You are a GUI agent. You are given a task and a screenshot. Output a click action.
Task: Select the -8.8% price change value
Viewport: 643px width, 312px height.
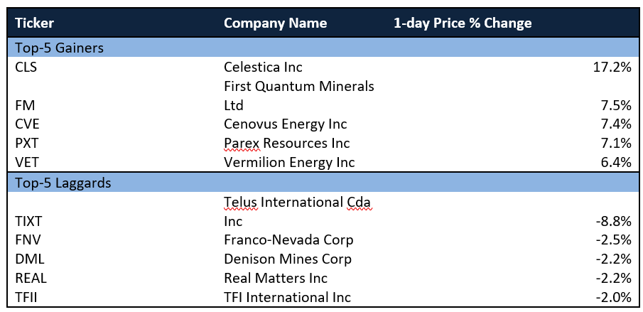(614, 222)
